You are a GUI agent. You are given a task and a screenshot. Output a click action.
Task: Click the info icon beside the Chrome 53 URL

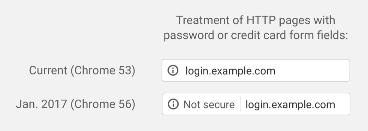(x=173, y=71)
